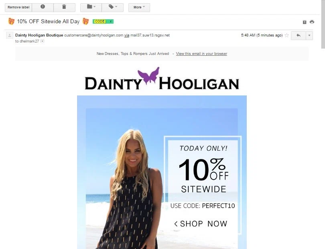The height and width of the screenshot is (249, 325).
Task: Click the Report spam icon
Action: click(43, 7)
